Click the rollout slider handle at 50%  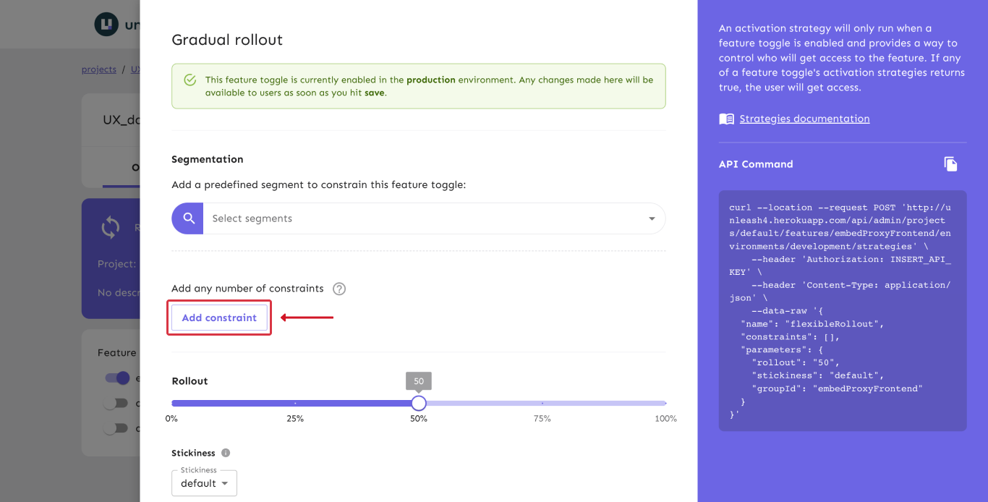[x=419, y=403]
